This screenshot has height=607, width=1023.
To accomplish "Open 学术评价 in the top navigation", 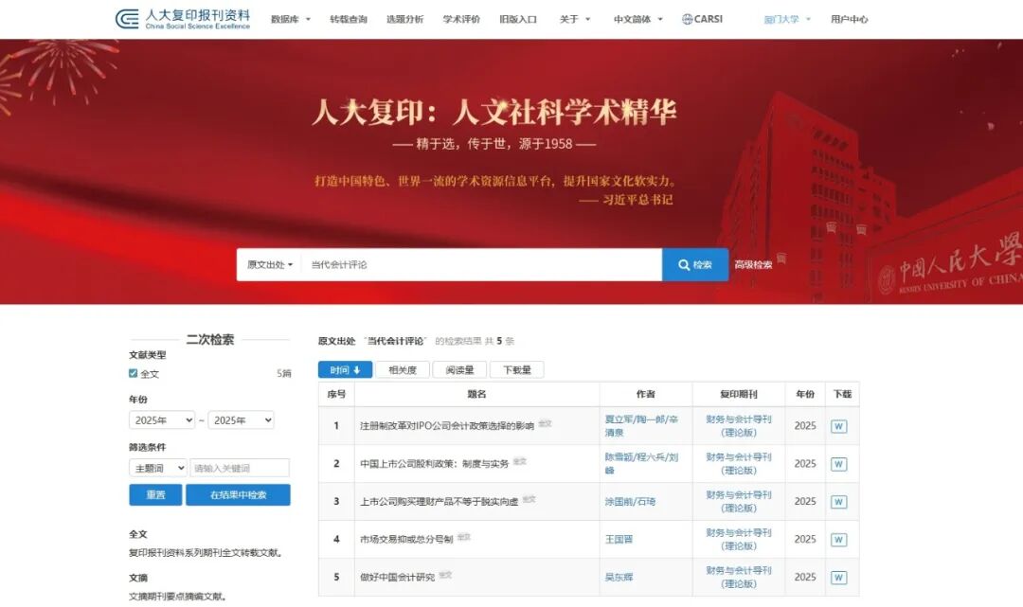I will coord(461,20).
